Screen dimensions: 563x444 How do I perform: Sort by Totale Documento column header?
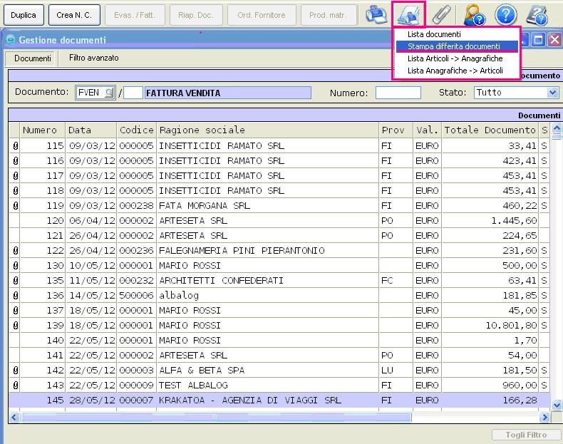pos(490,130)
